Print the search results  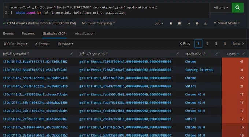(x=197, y=23)
